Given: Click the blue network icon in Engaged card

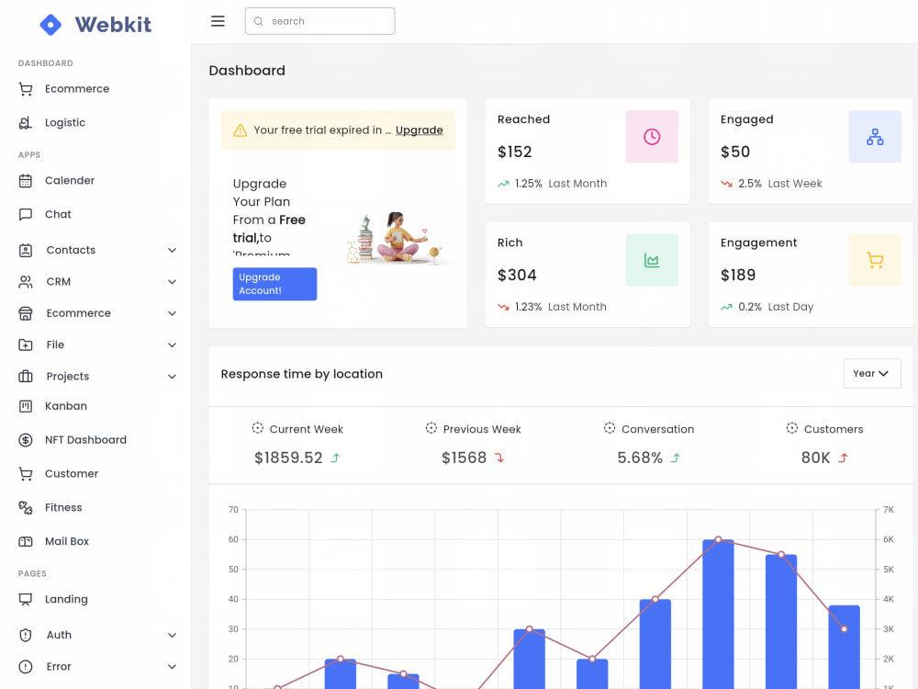Looking at the screenshot, I should (875, 137).
